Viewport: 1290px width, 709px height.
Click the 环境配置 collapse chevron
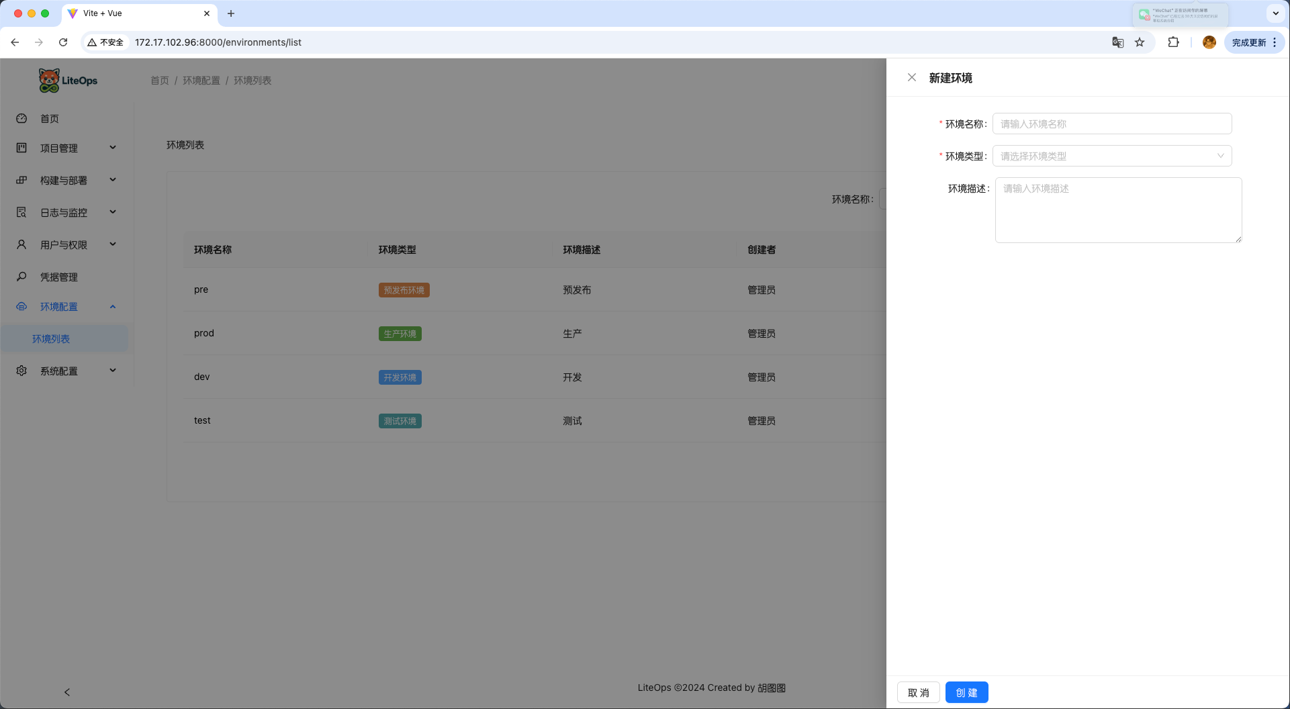113,306
